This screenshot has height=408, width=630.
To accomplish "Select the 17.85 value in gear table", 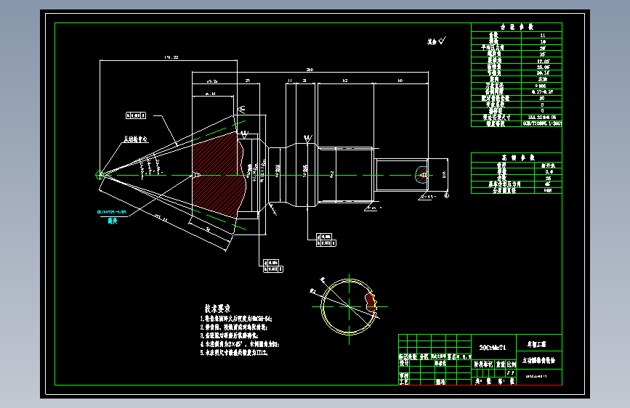I will coord(544,62).
